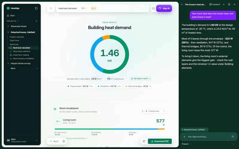
Task: Open the Heat pump selection module
Action: point(22,51)
